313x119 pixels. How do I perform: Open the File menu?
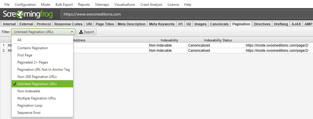click(x=7, y=4)
